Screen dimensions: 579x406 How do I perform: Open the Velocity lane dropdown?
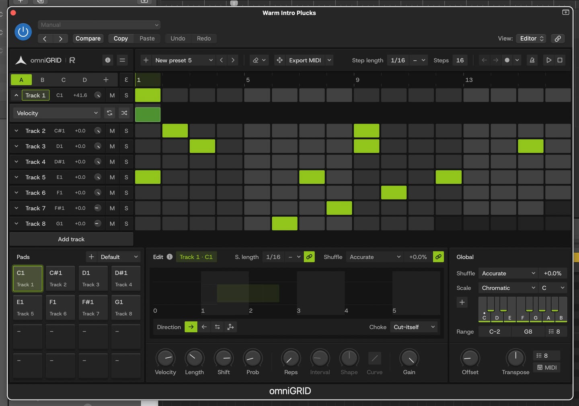[56, 113]
